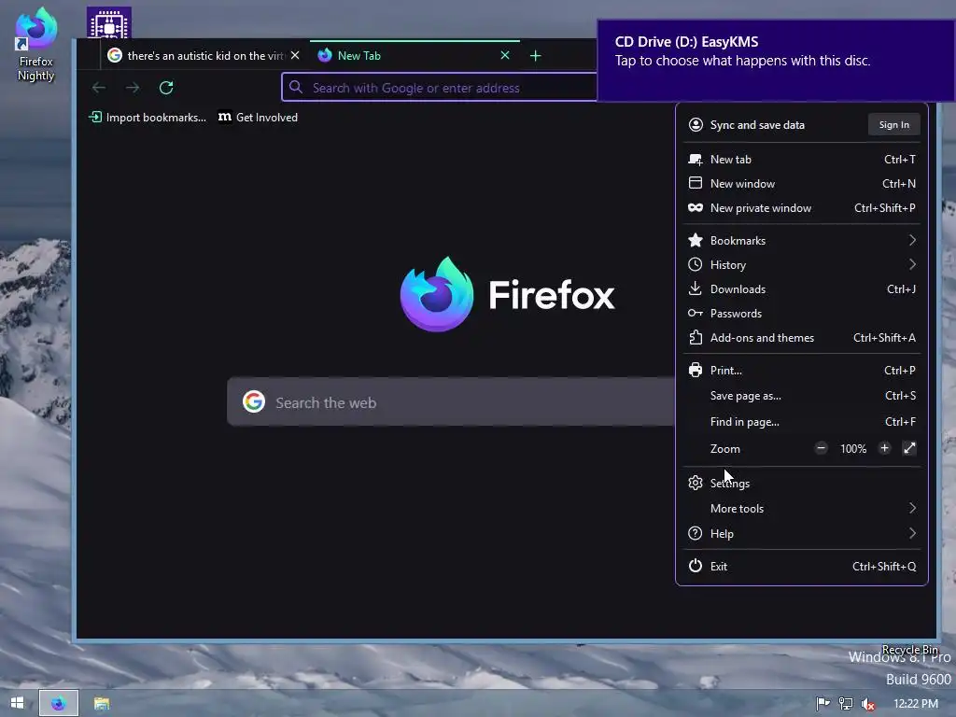Click the Firefox logo on new tab page
This screenshot has width=956, height=717.
point(507,294)
